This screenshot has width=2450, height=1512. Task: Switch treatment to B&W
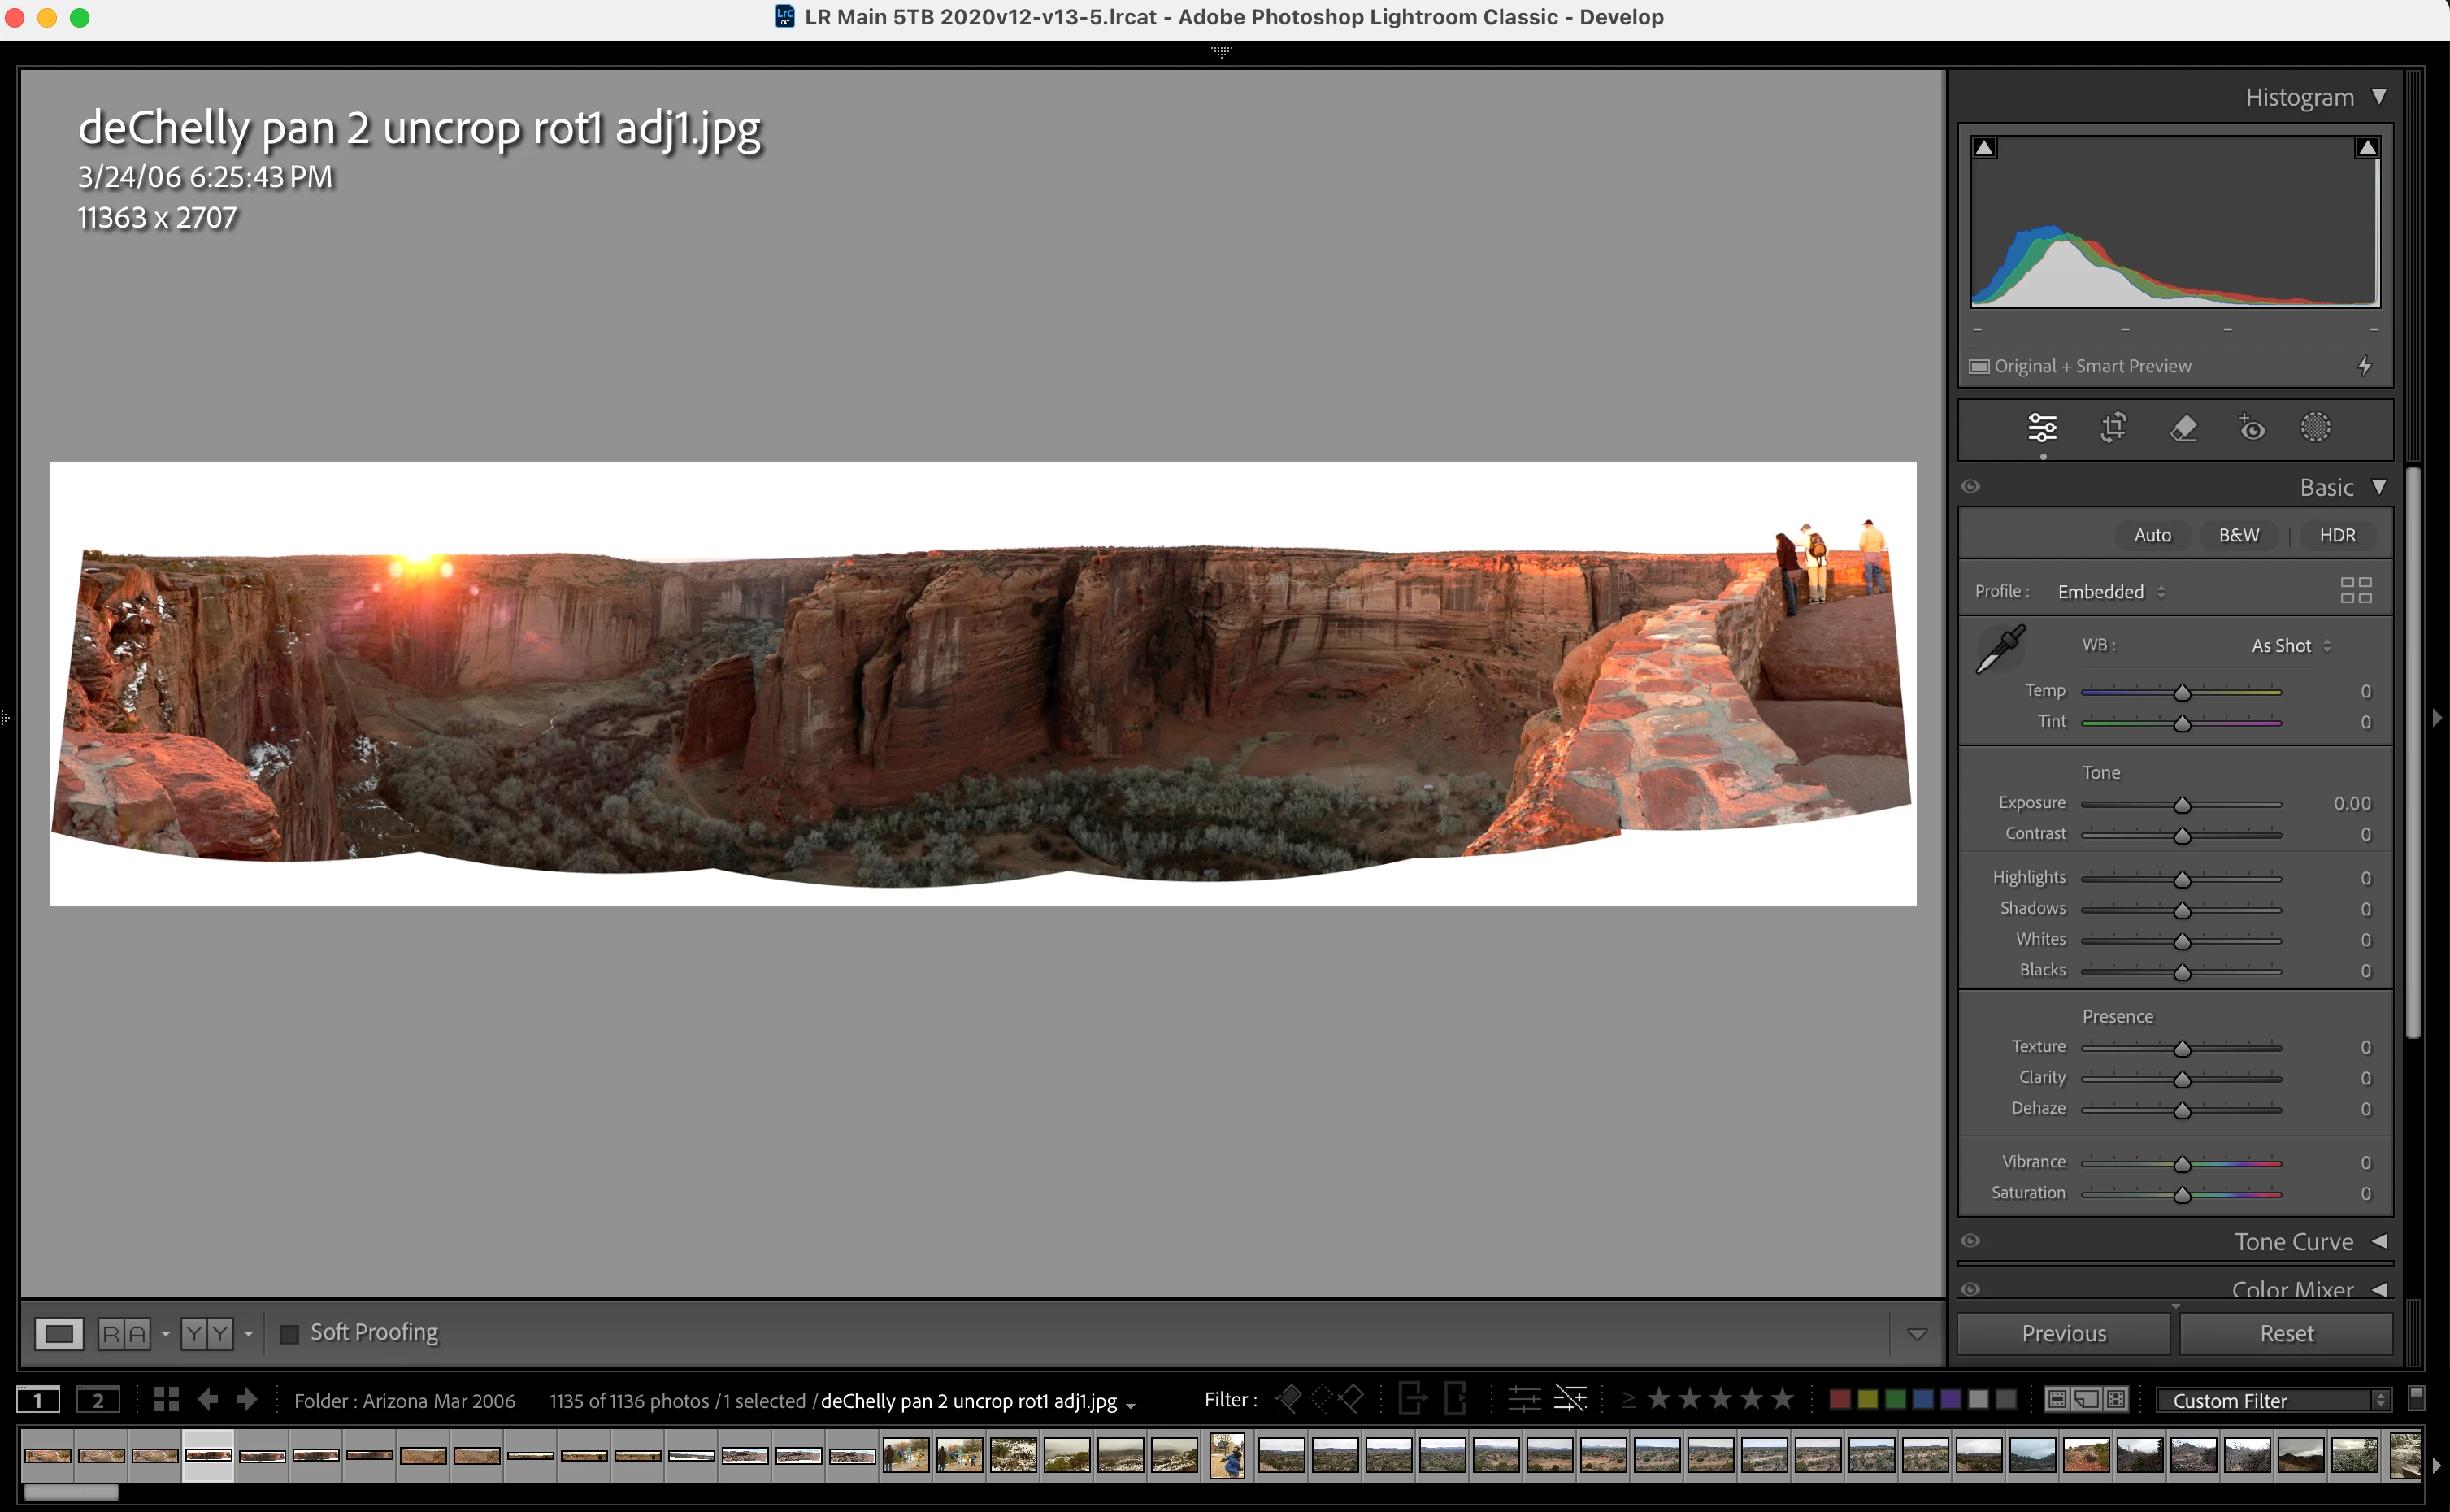[x=2238, y=535]
